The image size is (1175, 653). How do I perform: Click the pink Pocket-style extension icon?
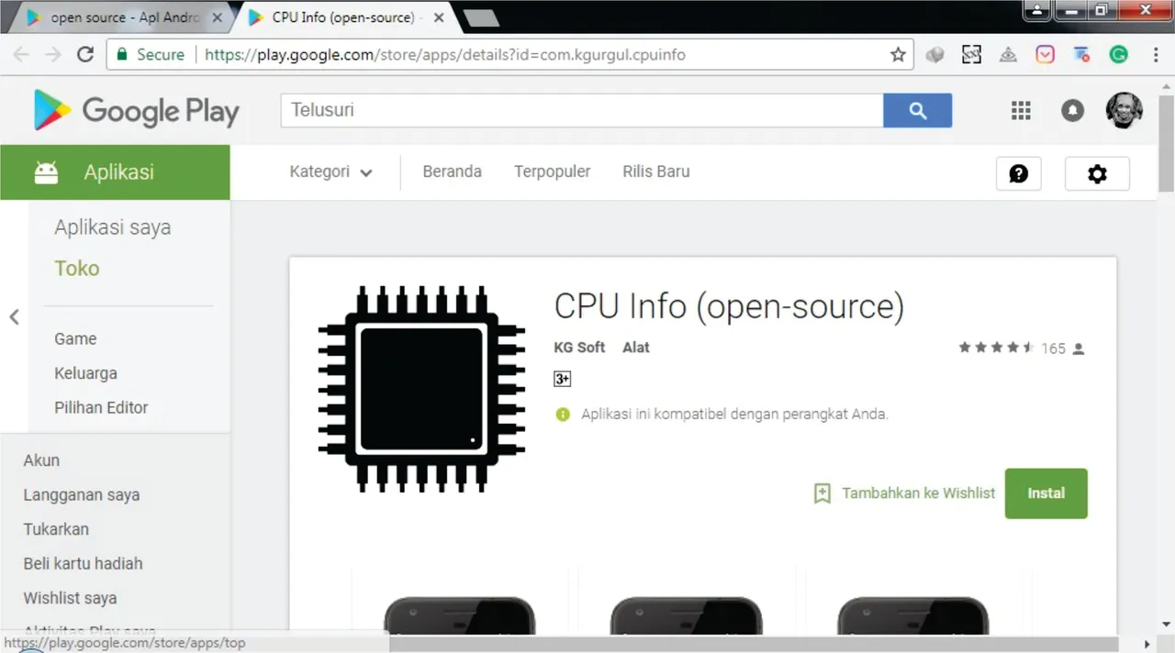pyautogui.click(x=1046, y=55)
